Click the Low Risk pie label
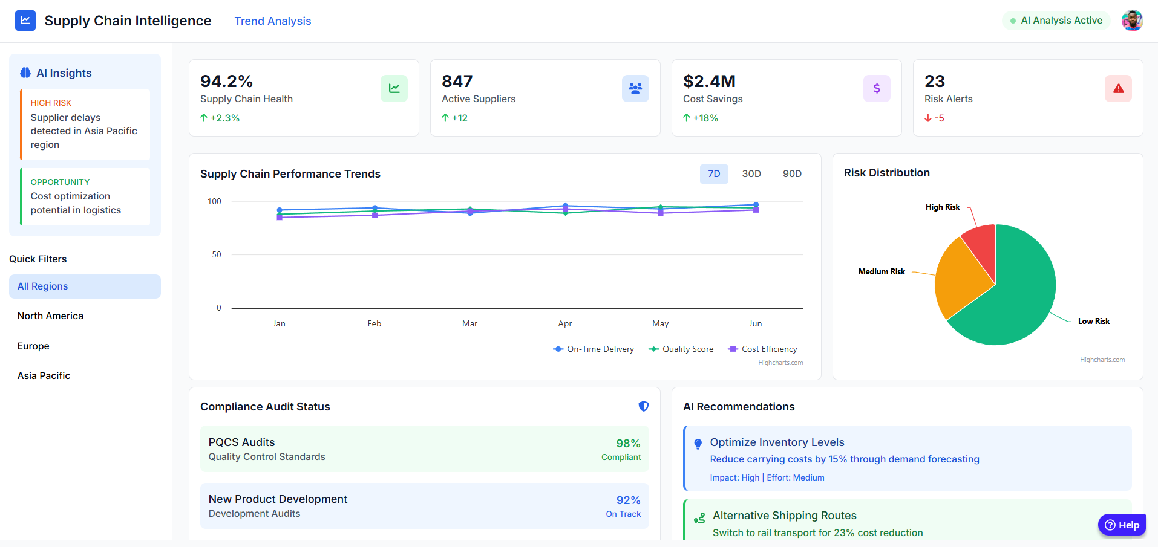The height and width of the screenshot is (547, 1158). click(1094, 321)
